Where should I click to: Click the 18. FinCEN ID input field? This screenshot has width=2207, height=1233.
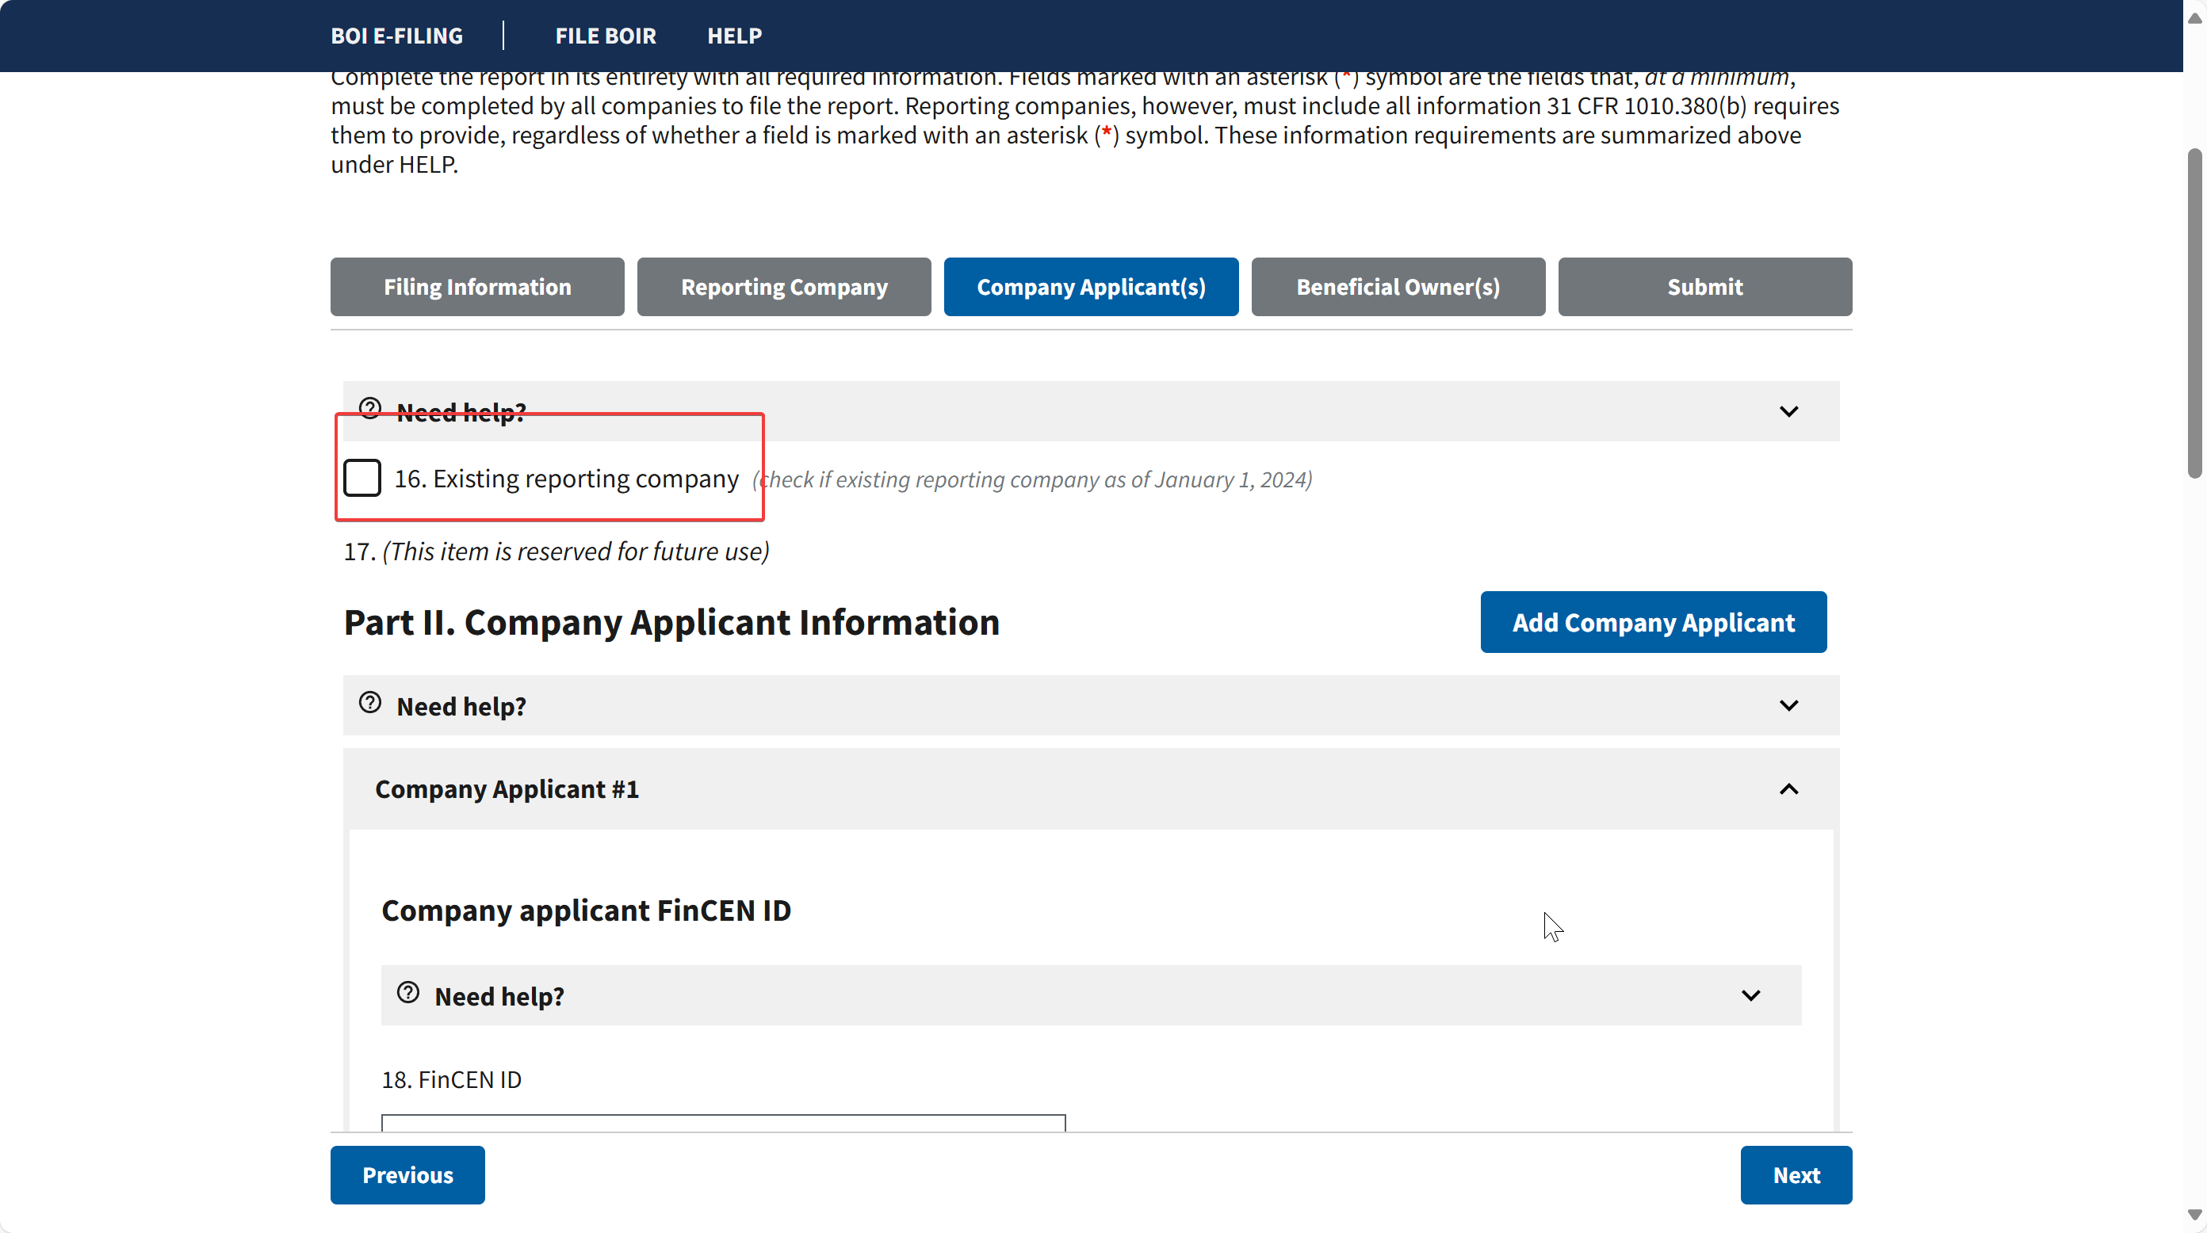coord(723,1123)
